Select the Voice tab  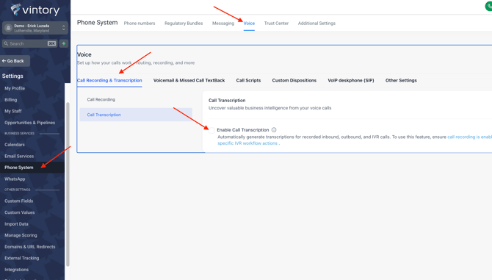tap(249, 24)
